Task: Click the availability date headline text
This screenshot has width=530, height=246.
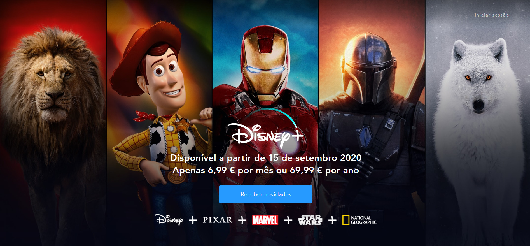Action: click(x=266, y=158)
